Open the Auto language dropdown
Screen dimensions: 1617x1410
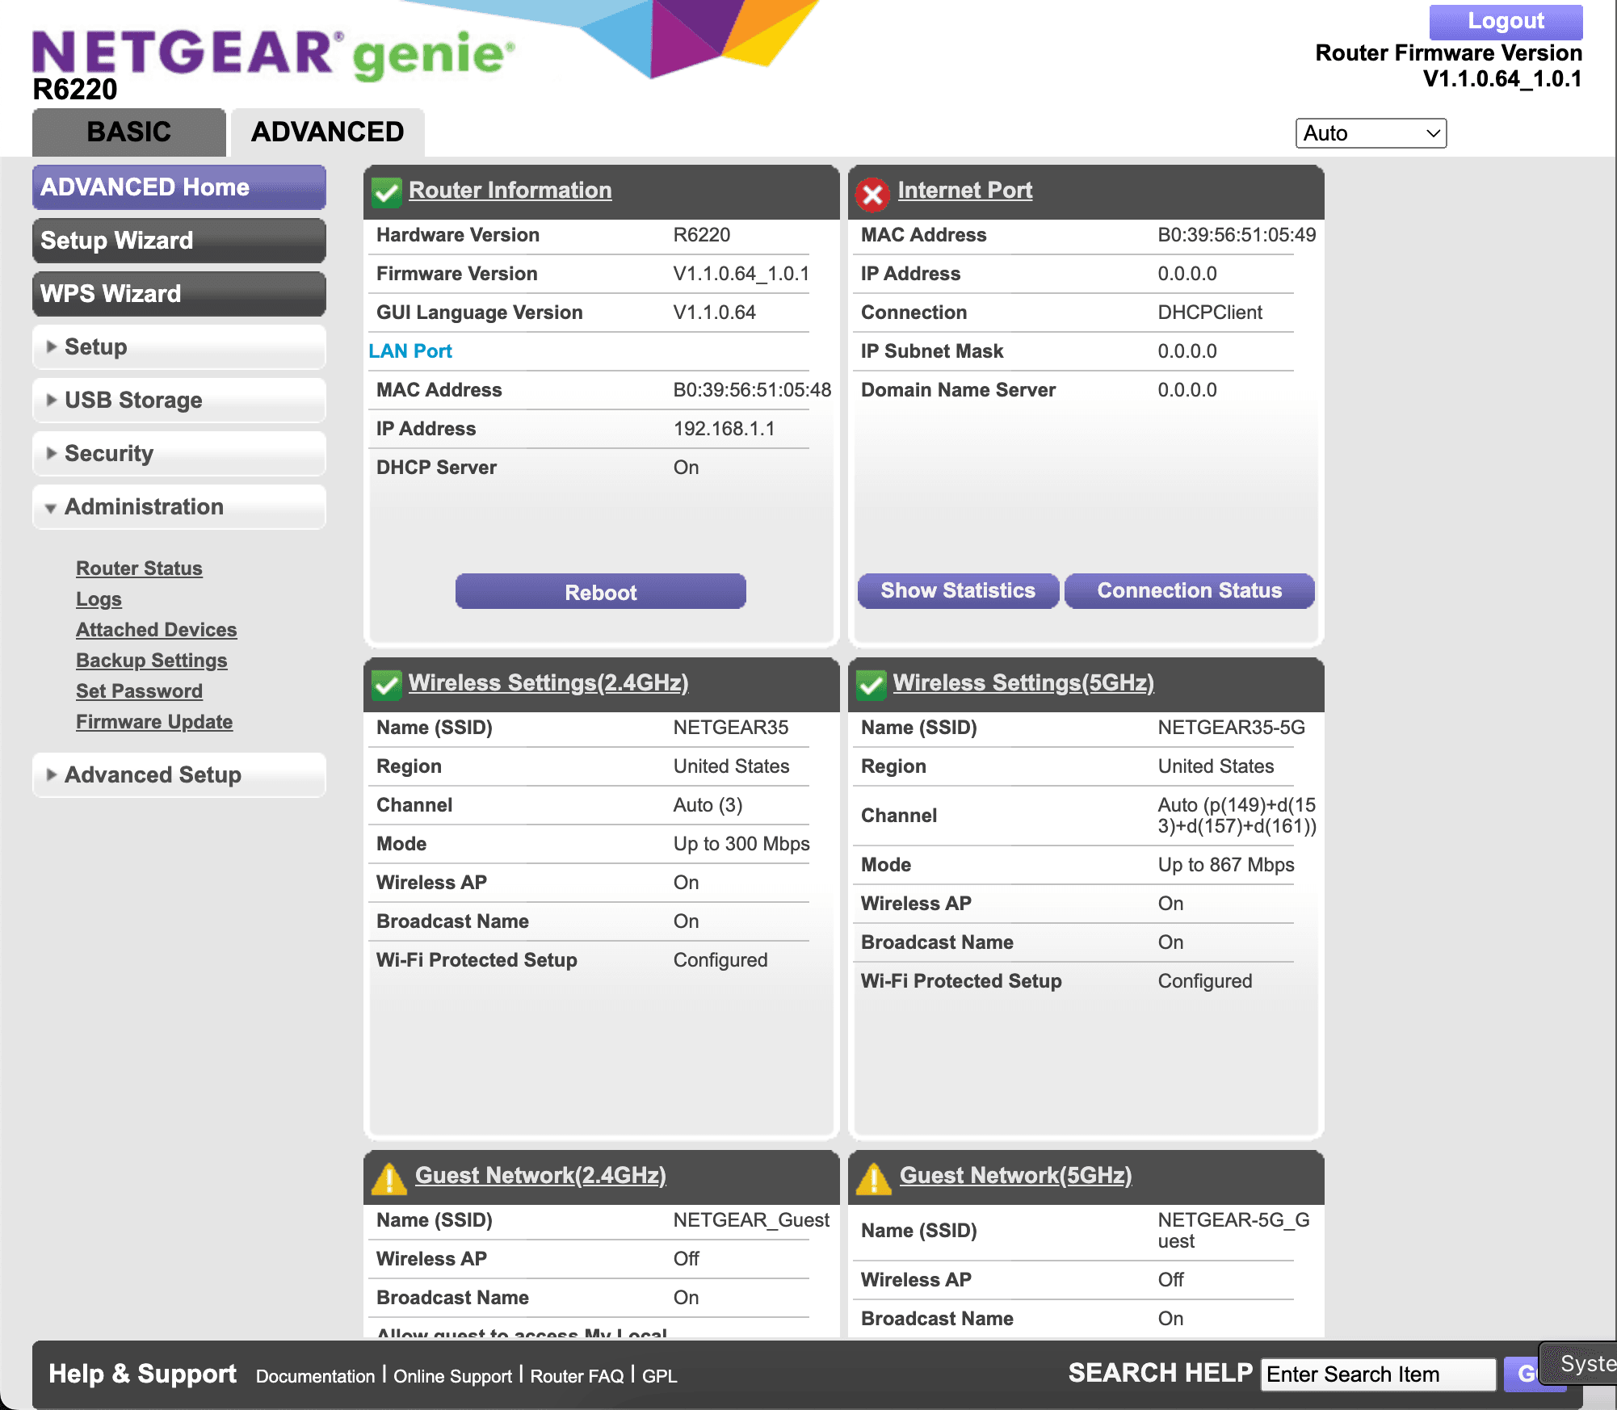tap(1371, 133)
